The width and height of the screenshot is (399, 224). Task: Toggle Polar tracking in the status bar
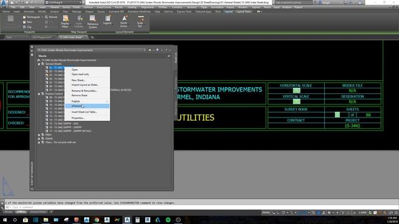(x=283, y=213)
